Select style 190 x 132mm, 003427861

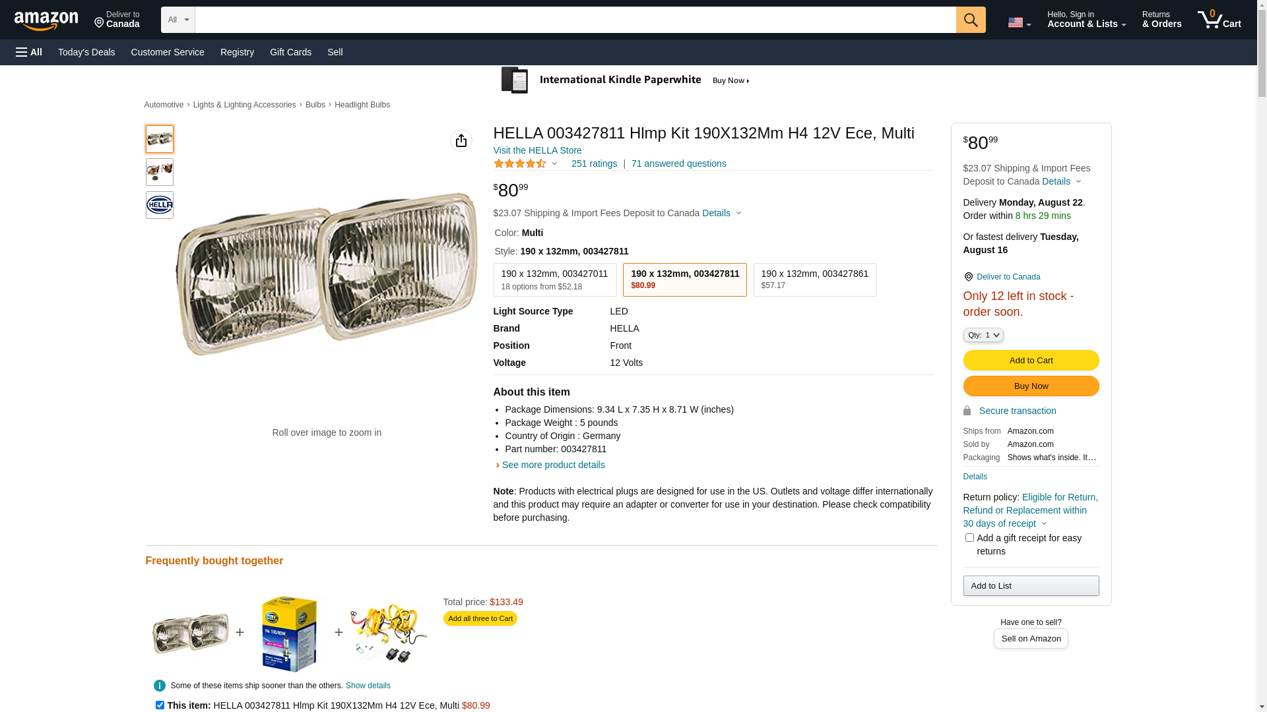tap(815, 280)
